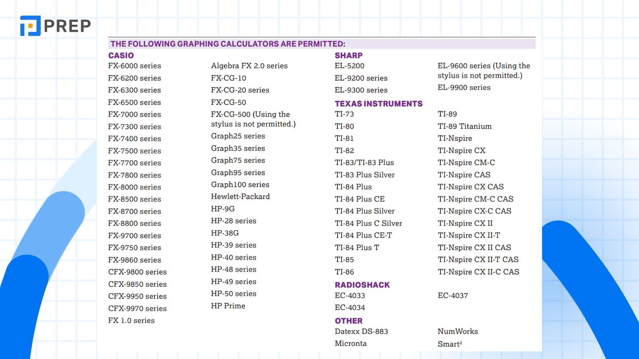Click 'CFX-9970 series' text
The image size is (639, 359).
(x=137, y=308)
